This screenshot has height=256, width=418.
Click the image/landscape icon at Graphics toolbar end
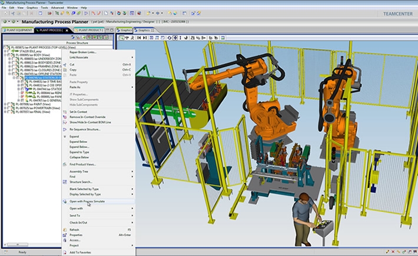pyautogui.click(x=223, y=38)
